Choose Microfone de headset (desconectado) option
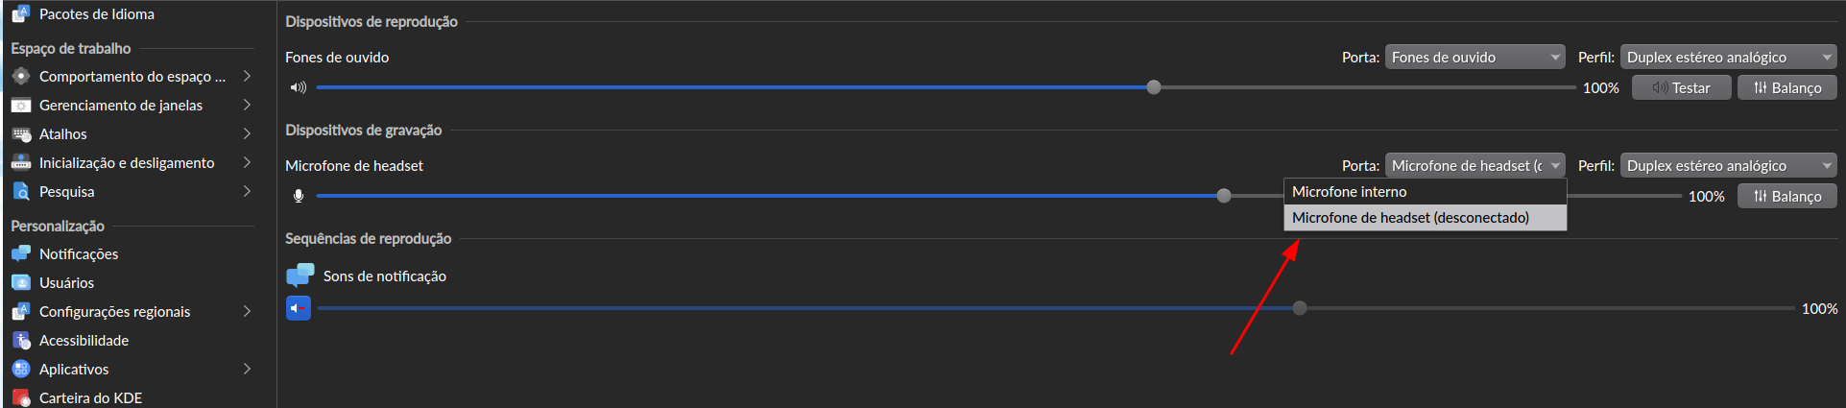Viewport: 1846px width, 408px height. pos(1410,218)
